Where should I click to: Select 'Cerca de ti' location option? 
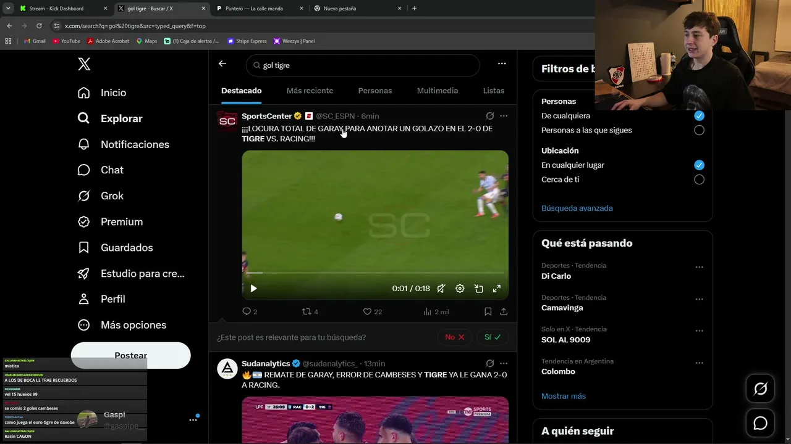coord(699,179)
